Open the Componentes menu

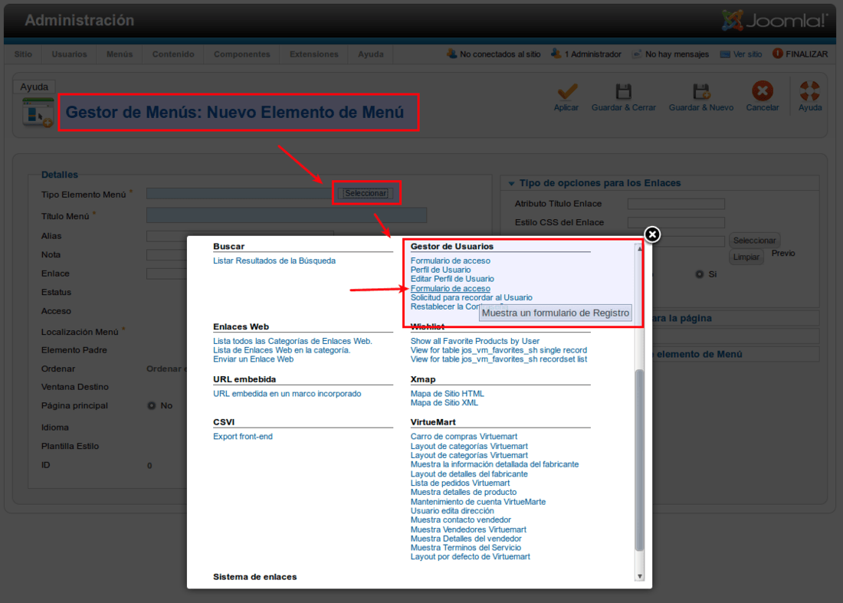tap(242, 54)
